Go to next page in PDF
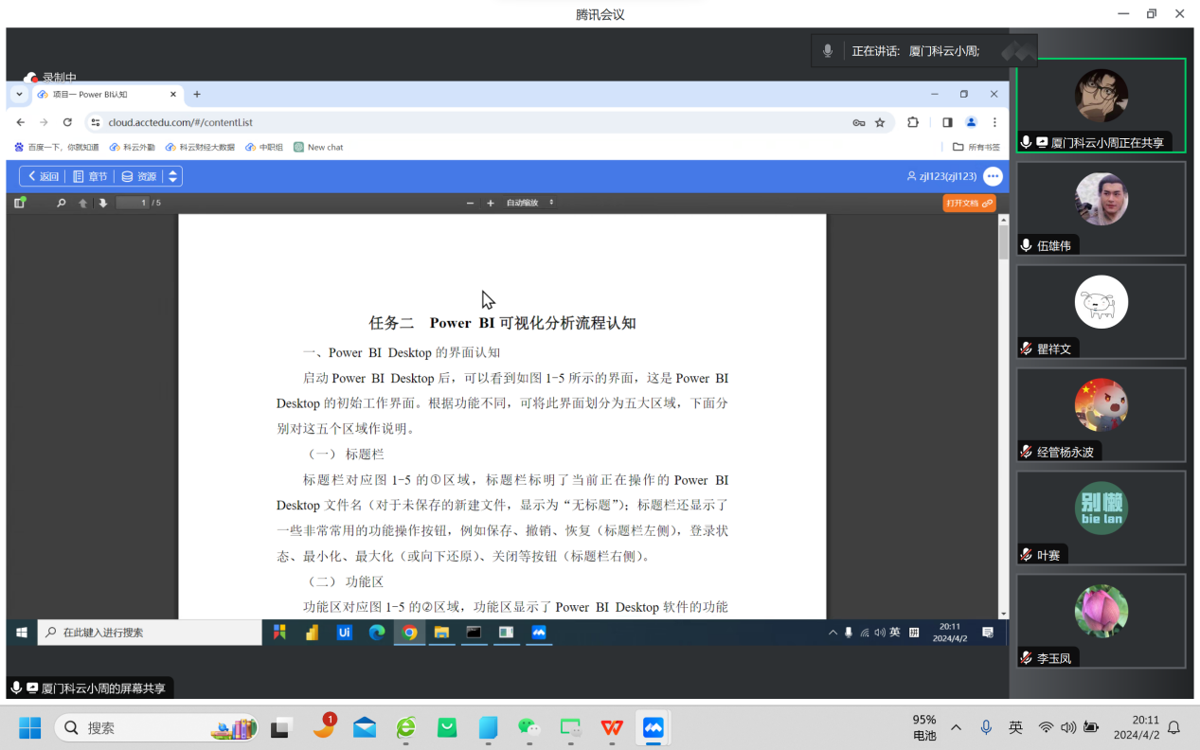Screen dimensions: 1200x750 click(103, 203)
